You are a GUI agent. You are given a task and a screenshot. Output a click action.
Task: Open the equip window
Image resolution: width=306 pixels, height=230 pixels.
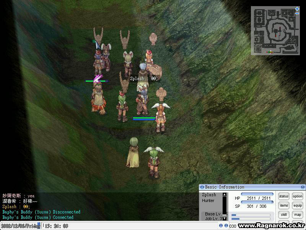(298, 205)
